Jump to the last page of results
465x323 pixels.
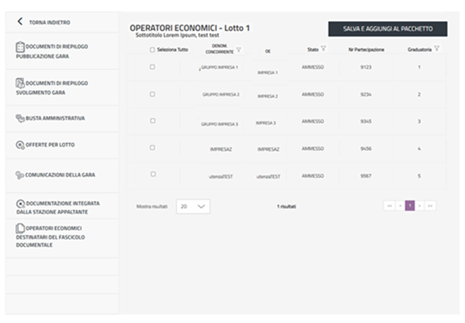click(430, 206)
